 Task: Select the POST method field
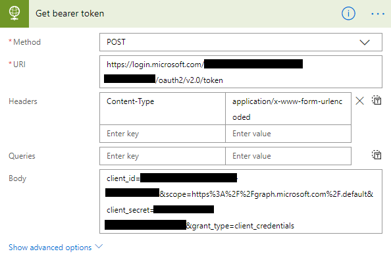point(241,42)
